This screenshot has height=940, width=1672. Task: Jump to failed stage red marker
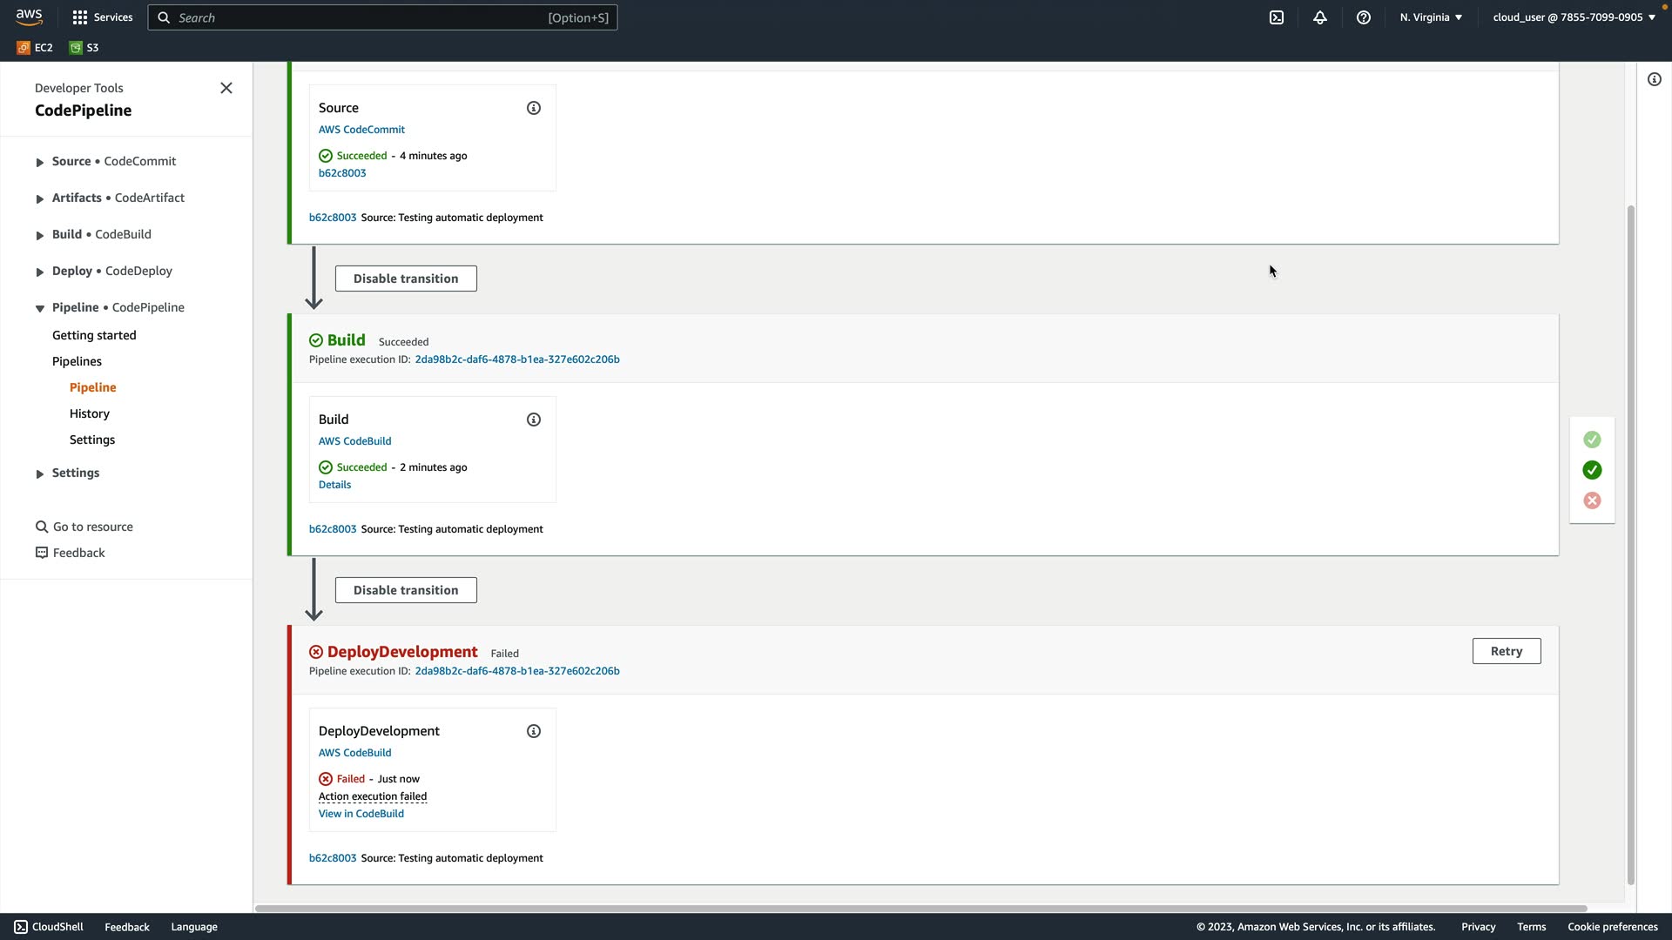coord(1592,500)
